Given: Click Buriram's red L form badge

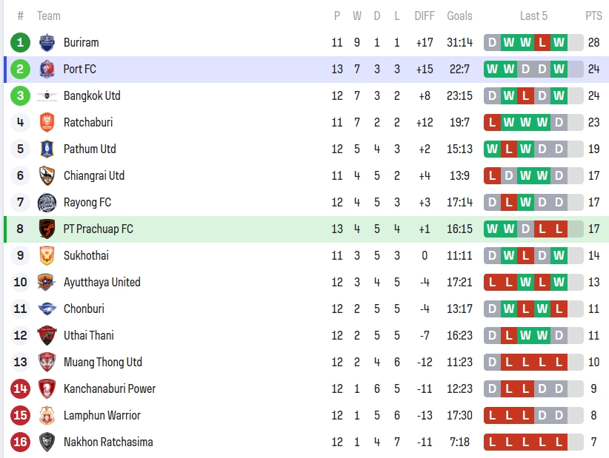Looking at the screenshot, I should click(542, 42).
